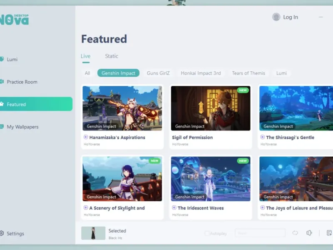Toggle the Autoplay checkbox

(207, 233)
